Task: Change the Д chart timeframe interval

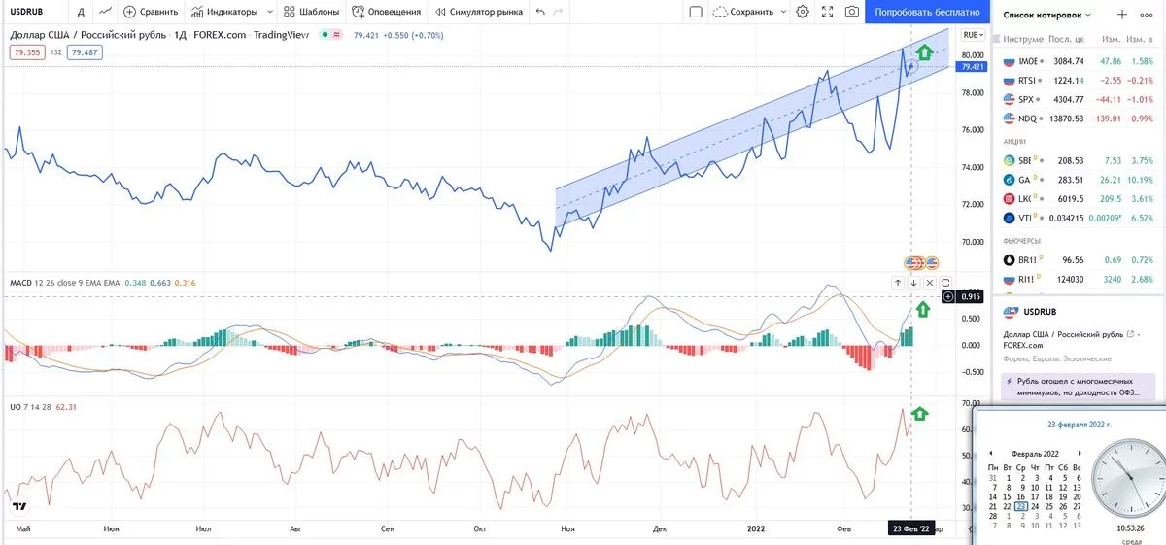Action: (x=81, y=12)
